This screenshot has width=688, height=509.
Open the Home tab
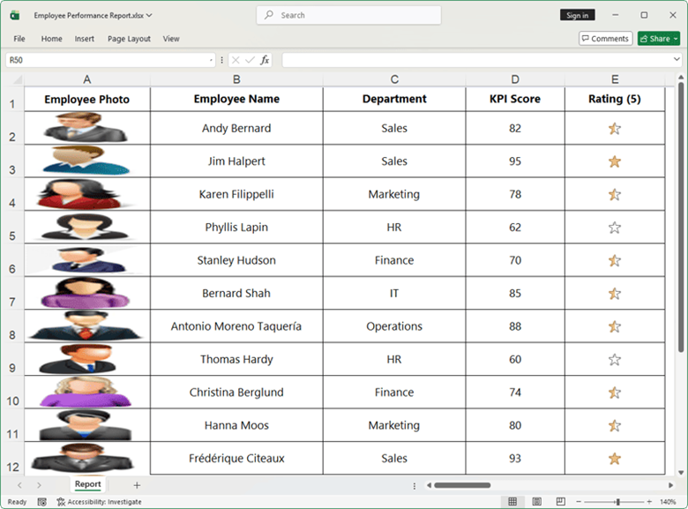52,39
